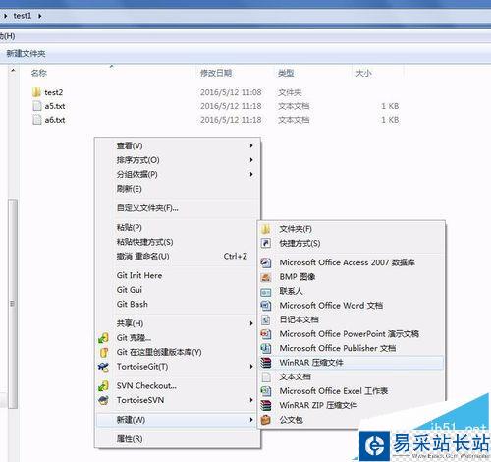
Task: Click the Git 克隆 icon in context menu
Action: click(x=104, y=338)
